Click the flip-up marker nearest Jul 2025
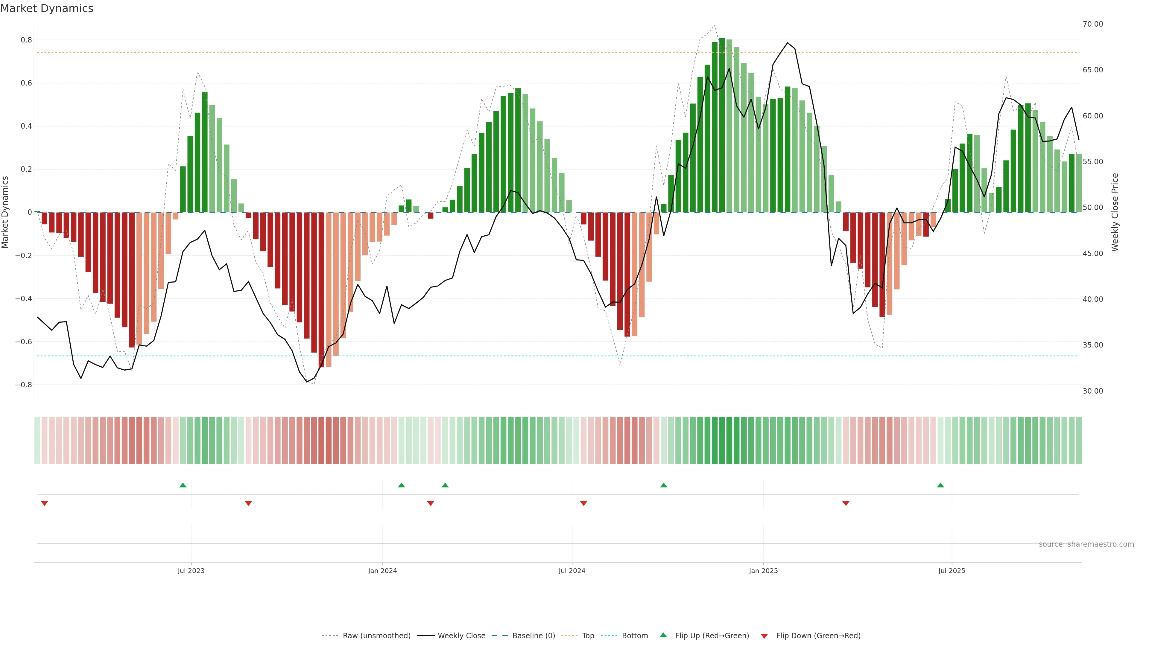Viewport: 1149px width, 646px height. [x=940, y=485]
